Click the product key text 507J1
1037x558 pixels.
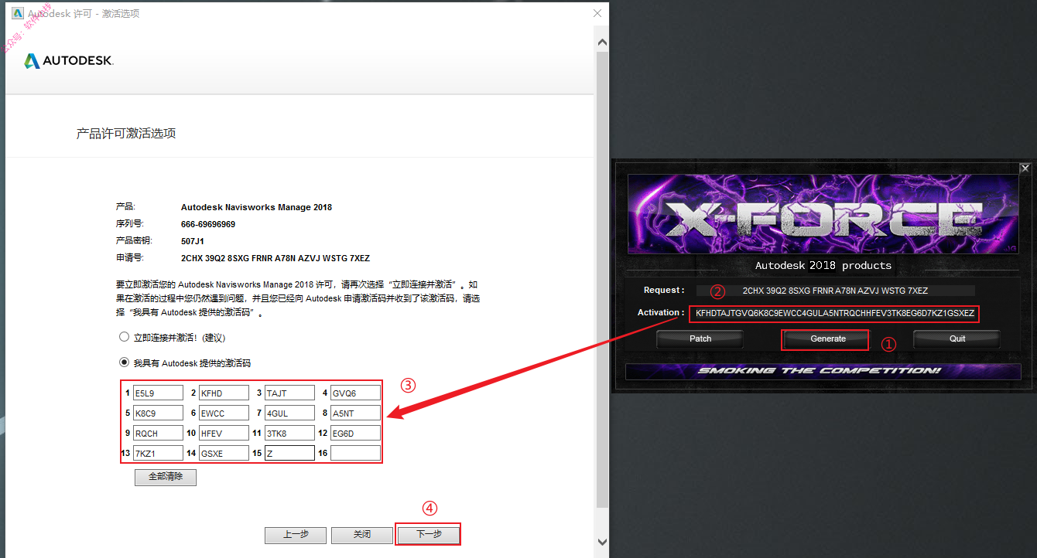point(192,241)
